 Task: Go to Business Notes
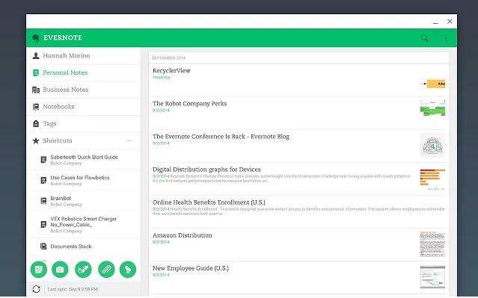click(x=84, y=90)
